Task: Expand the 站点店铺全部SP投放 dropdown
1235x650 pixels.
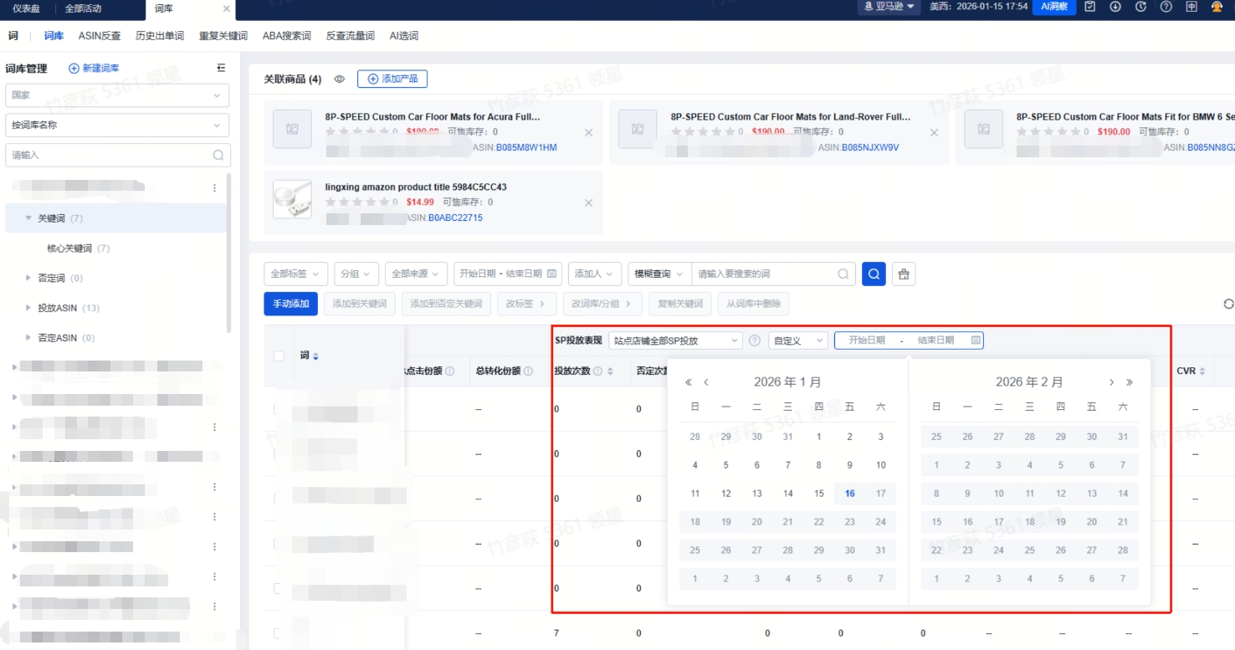Action: [x=675, y=340]
